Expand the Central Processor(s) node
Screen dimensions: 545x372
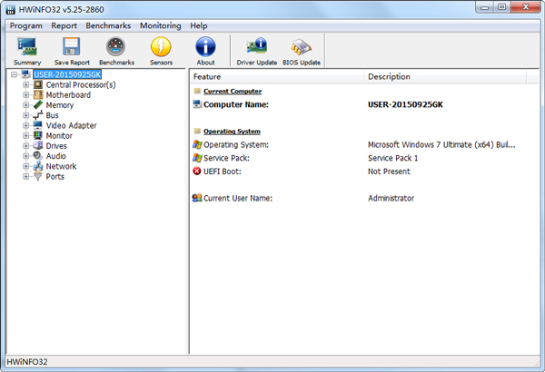(x=26, y=84)
